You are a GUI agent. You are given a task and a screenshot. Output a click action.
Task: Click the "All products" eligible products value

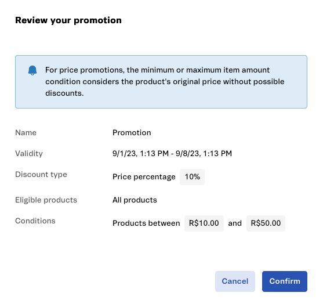[135, 200]
